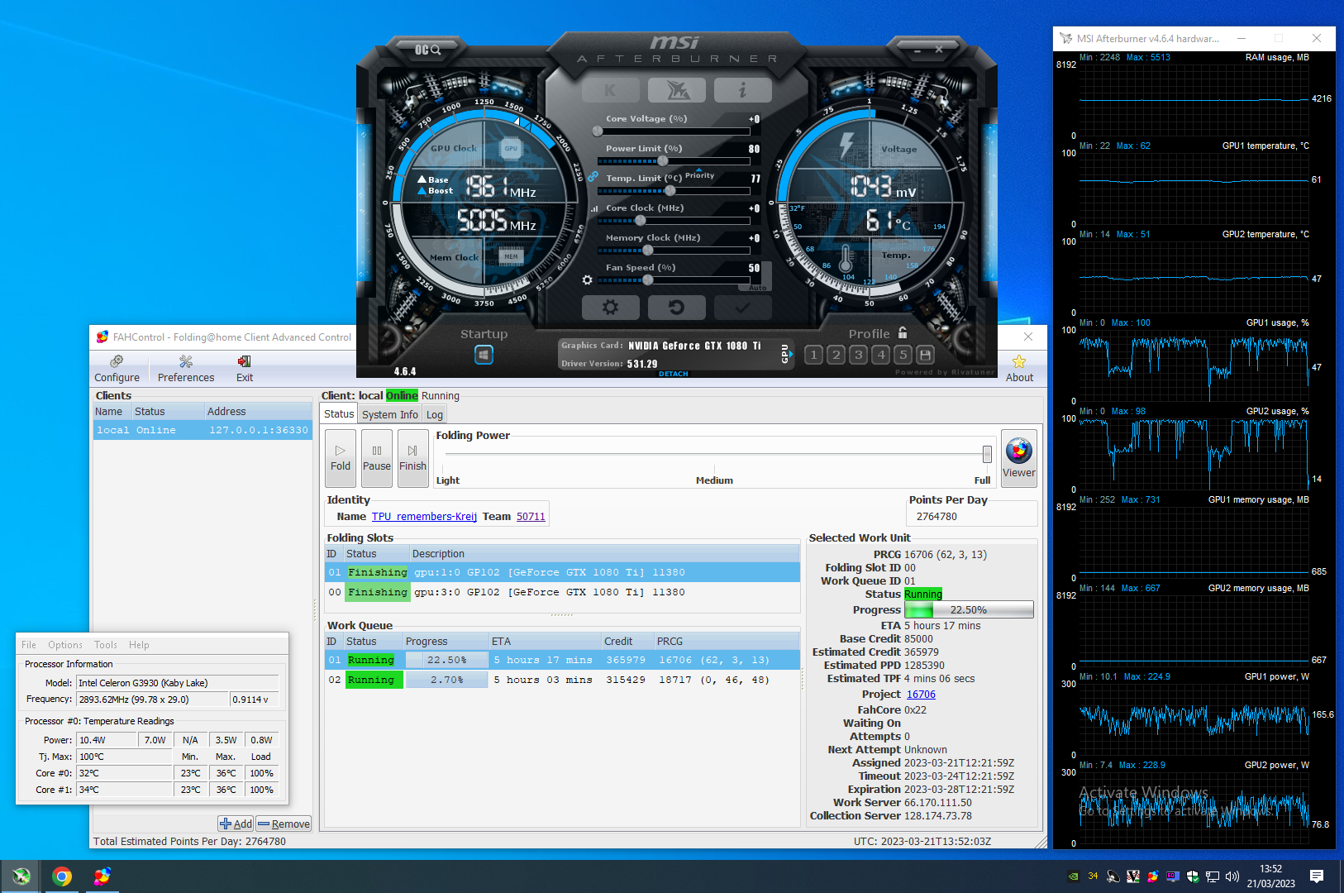Screen dimensions: 1344x893
Task: Open Afterburner settings with the gear button
Action: pos(610,307)
